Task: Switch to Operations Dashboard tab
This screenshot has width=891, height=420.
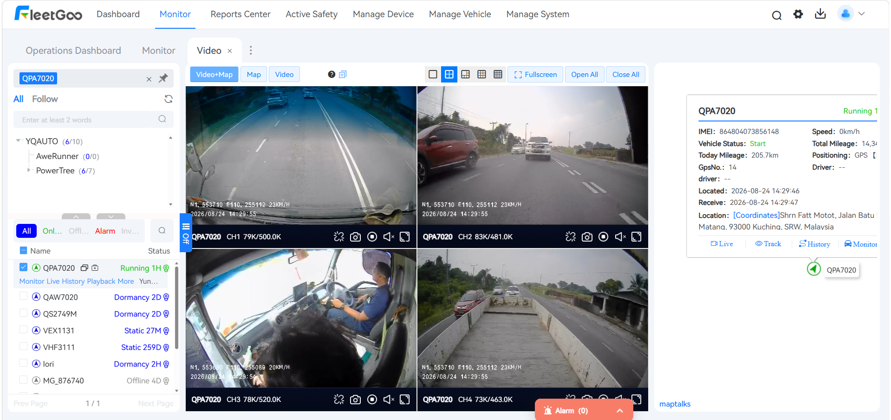Action: click(x=73, y=51)
